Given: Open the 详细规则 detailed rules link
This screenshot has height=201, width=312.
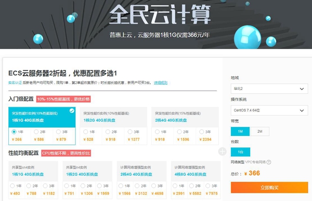Looking at the screenshot, I should click(161, 83).
